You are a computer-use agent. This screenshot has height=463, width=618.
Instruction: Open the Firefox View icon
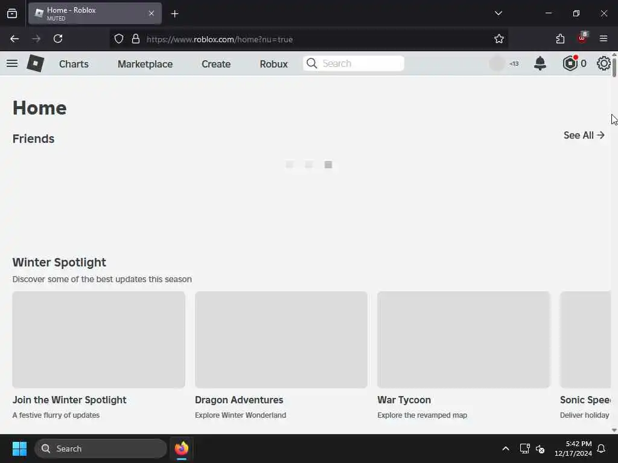tap(12, 14)
